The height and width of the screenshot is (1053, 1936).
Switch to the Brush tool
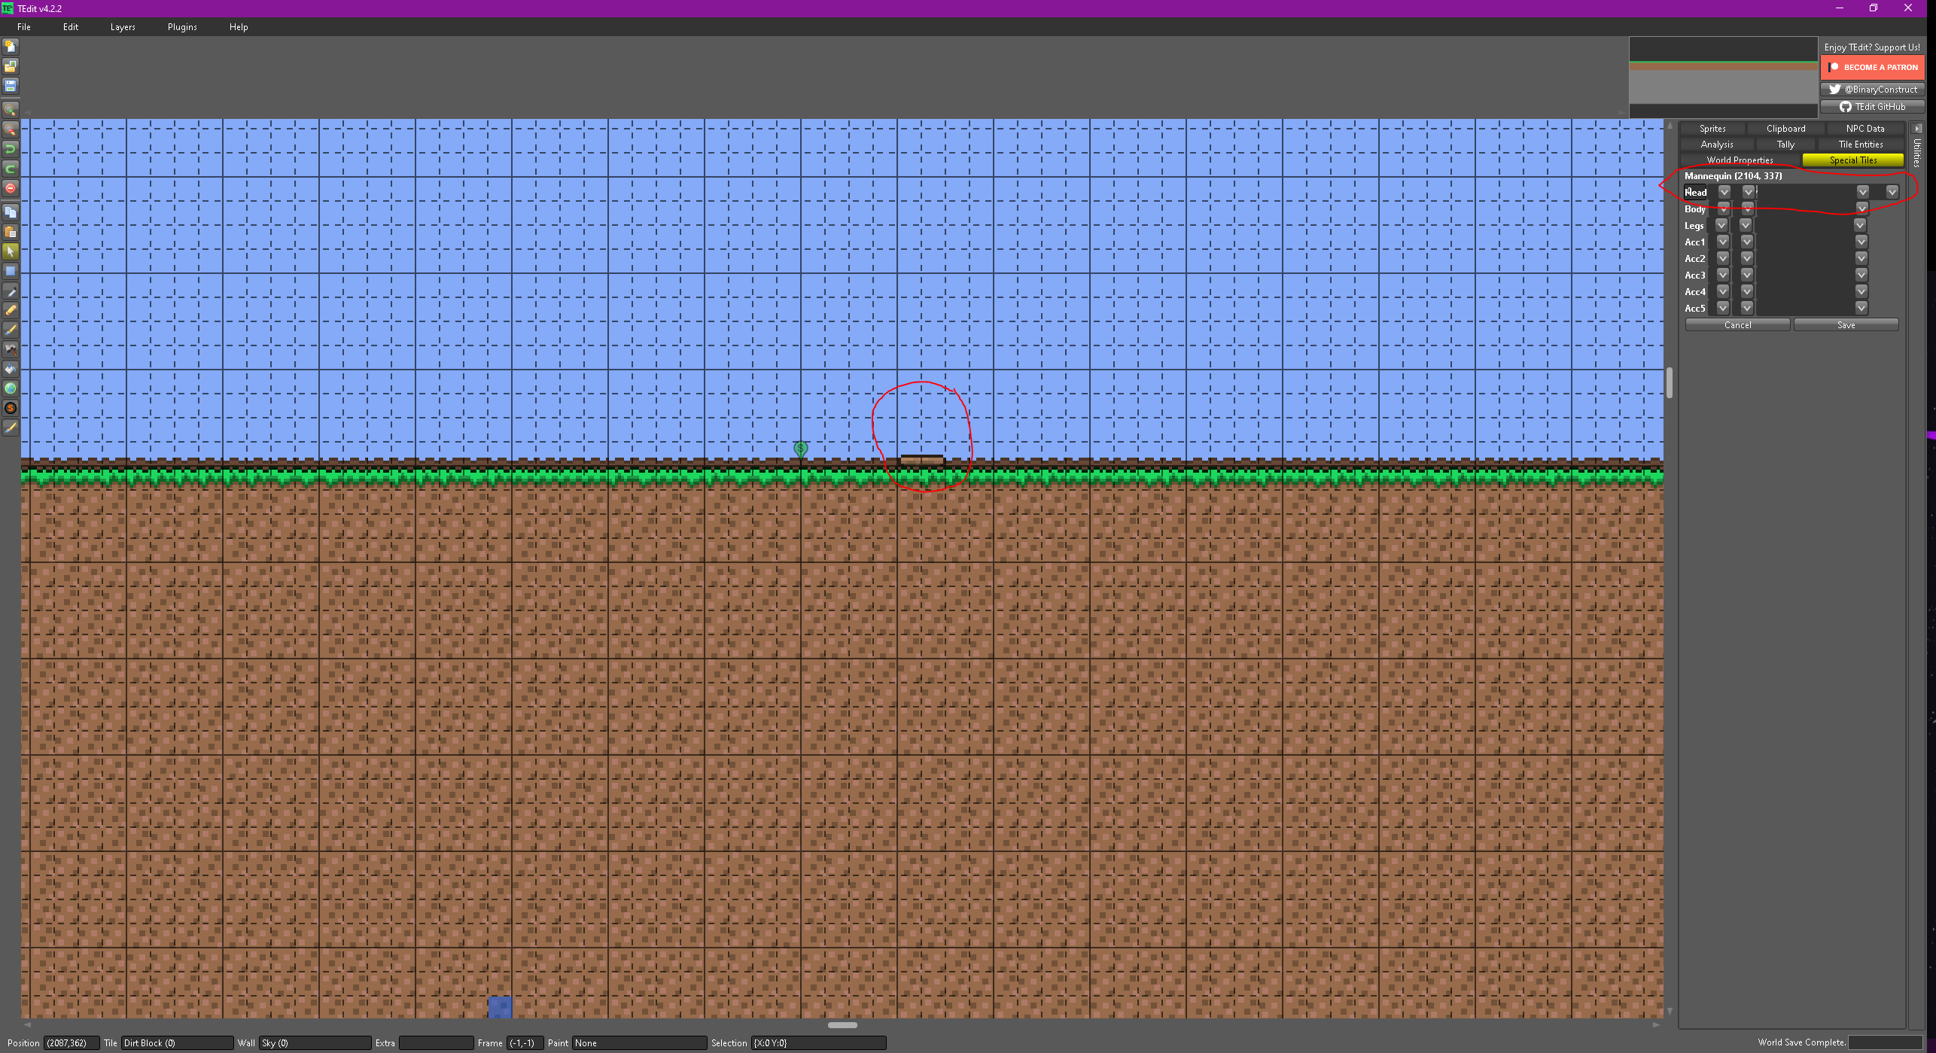point(11,329)
